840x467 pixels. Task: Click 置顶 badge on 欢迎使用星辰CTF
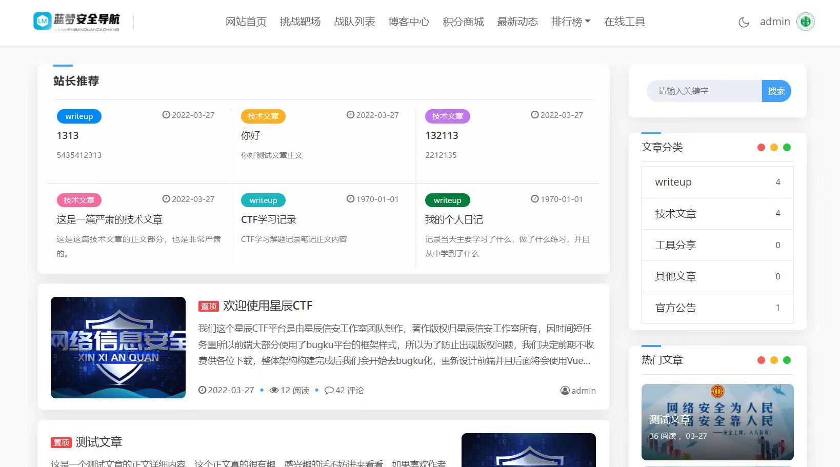(209, 306)
